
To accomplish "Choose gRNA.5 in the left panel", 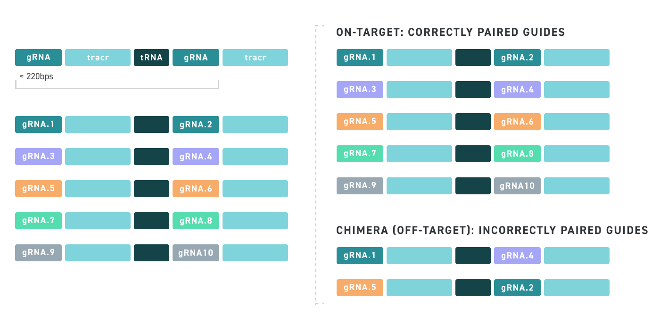I will point(38,189).
